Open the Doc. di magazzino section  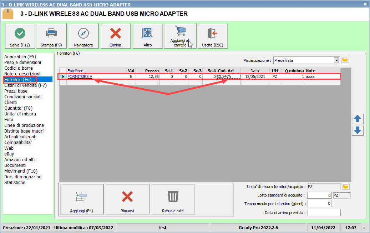click(x=22, y=177)
